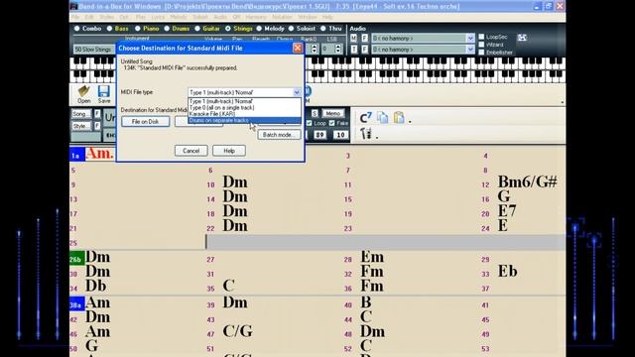The width and height of the screenshot is (635, 357).
Task: Click the T button in the Audio panel
Action: (x=353, y=49)
